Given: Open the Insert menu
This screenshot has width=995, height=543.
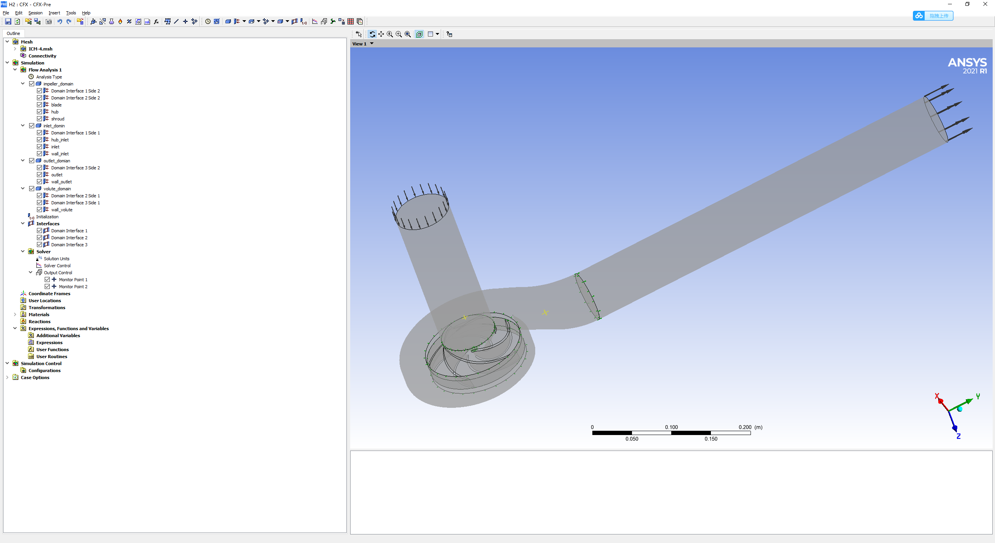Looking at the screenshot, I should click(x=54, y=13).
